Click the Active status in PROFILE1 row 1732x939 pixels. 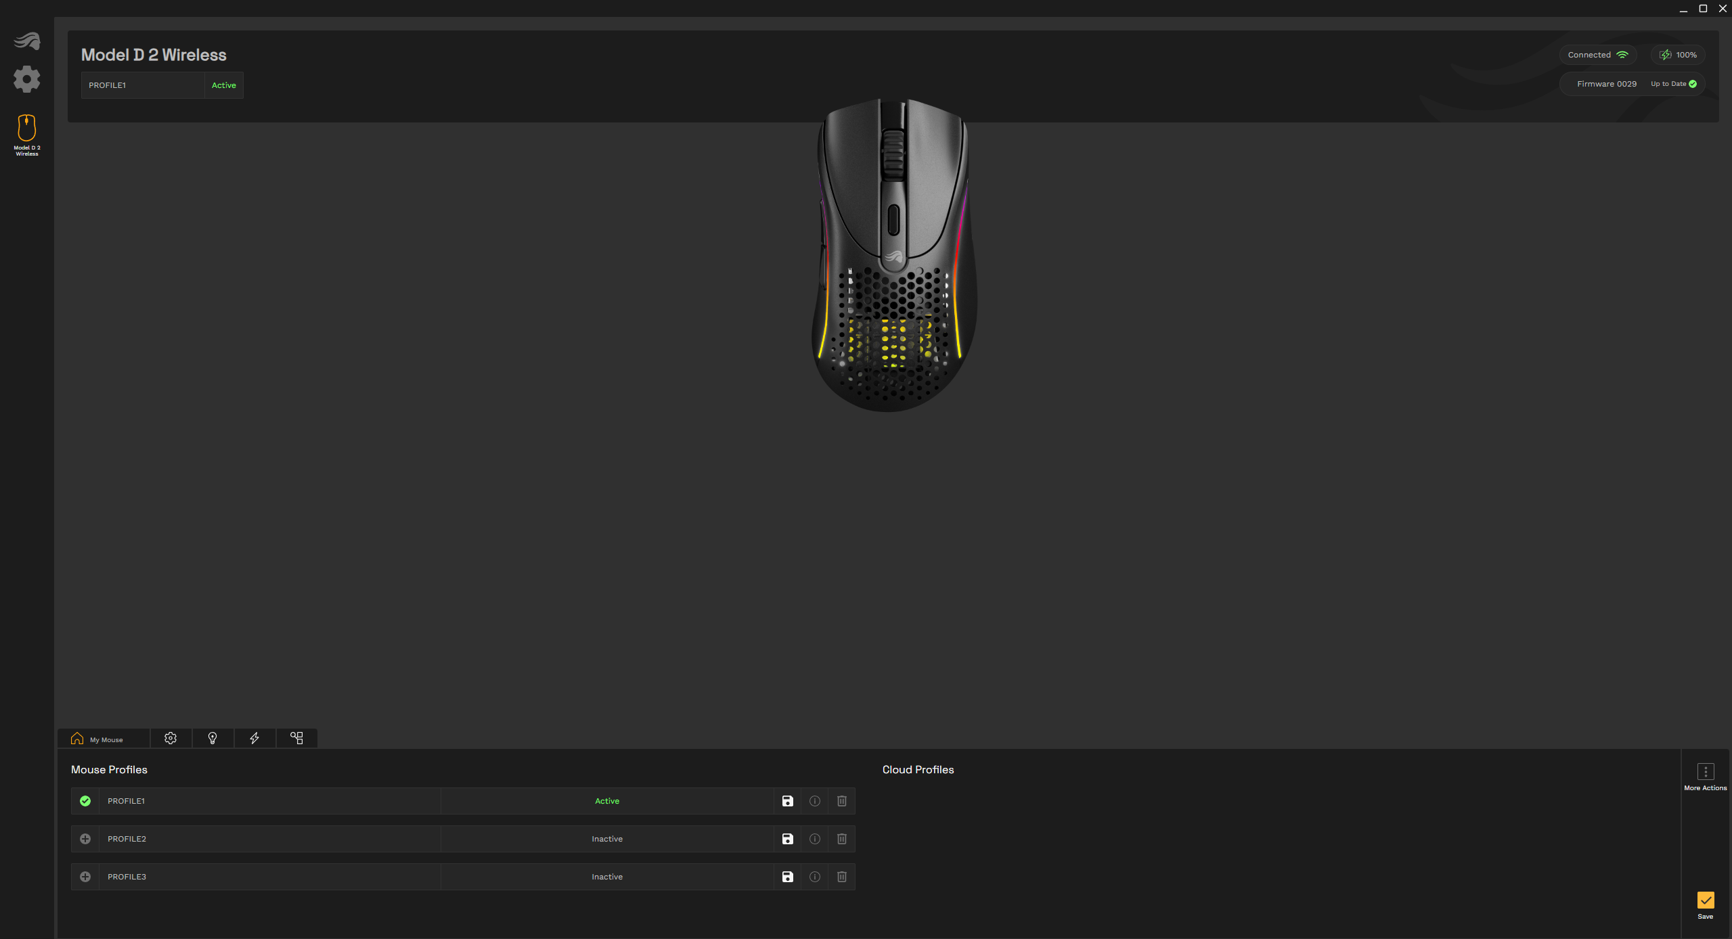point(607,801)
